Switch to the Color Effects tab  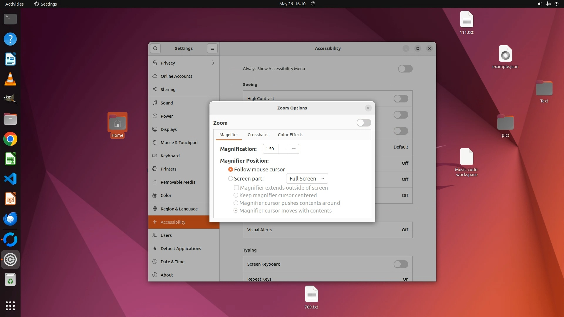coord(290,135)
